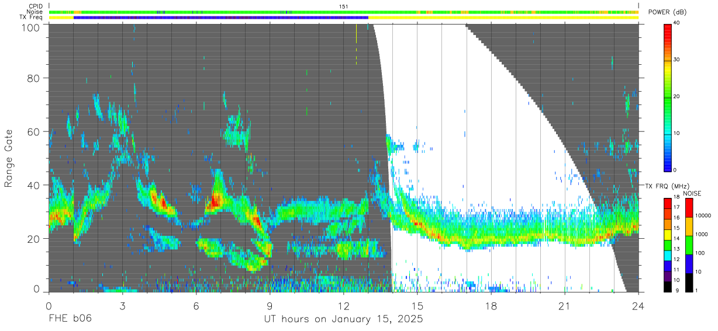Screen dimensions: 718x331
Task: Select the 'TX Freq' row label
Action: click(32, 18)
